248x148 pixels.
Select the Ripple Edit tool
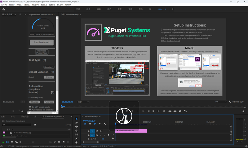pos(77,127)
